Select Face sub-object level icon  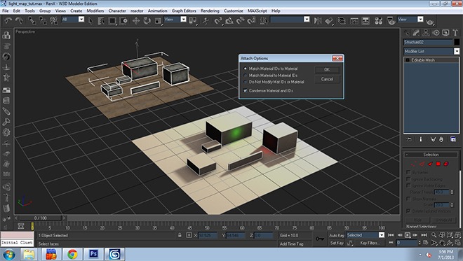[x=430, y=164]
